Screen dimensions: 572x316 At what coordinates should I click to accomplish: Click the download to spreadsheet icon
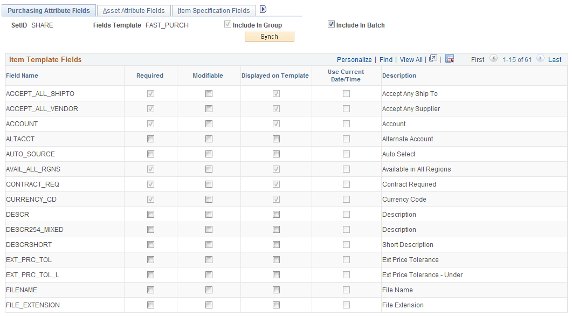click(450, 59)
